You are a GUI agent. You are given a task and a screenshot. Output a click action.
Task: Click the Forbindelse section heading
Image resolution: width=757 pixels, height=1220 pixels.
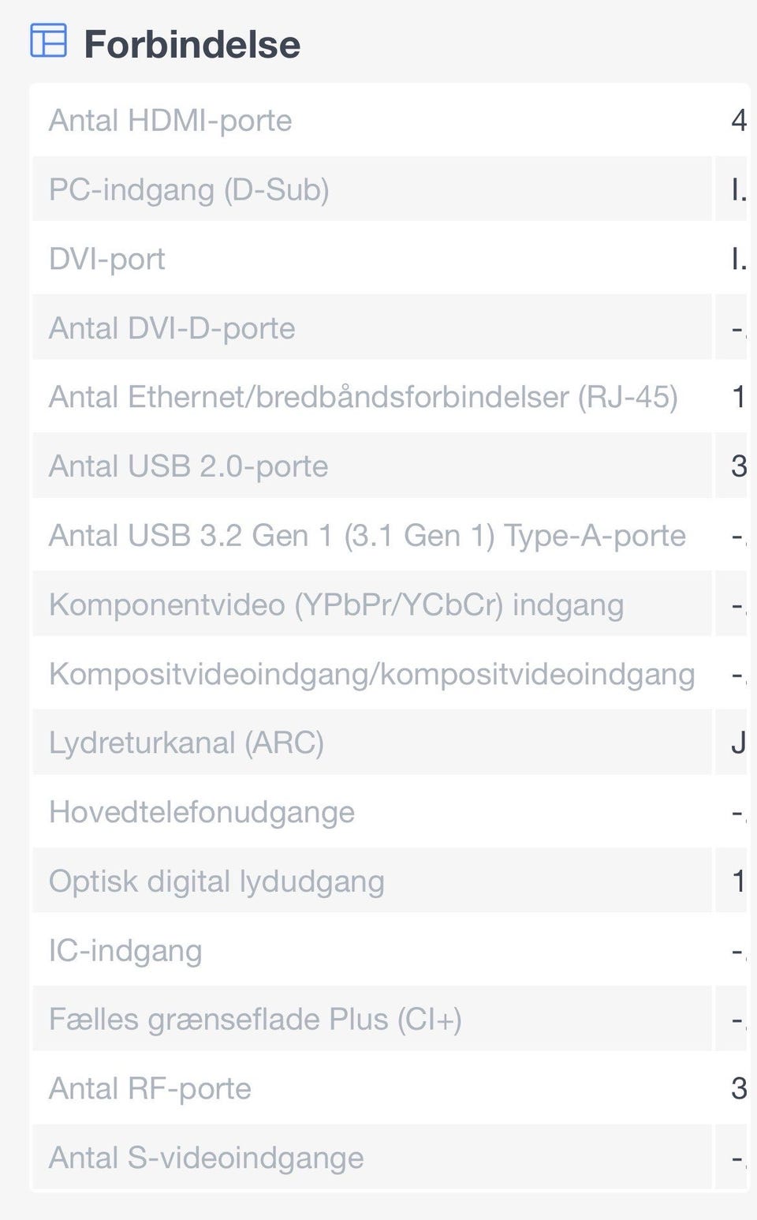192,44
